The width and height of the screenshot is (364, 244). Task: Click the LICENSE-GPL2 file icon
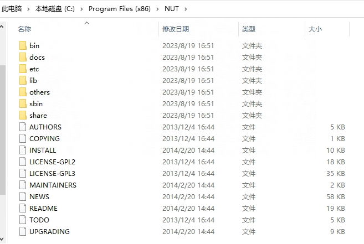point(23,162)
